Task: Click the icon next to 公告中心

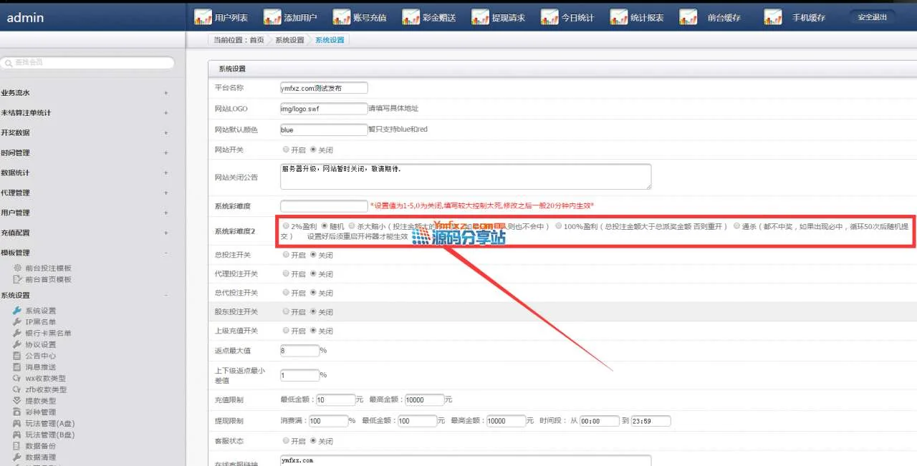Action: [x=17, y=356]
